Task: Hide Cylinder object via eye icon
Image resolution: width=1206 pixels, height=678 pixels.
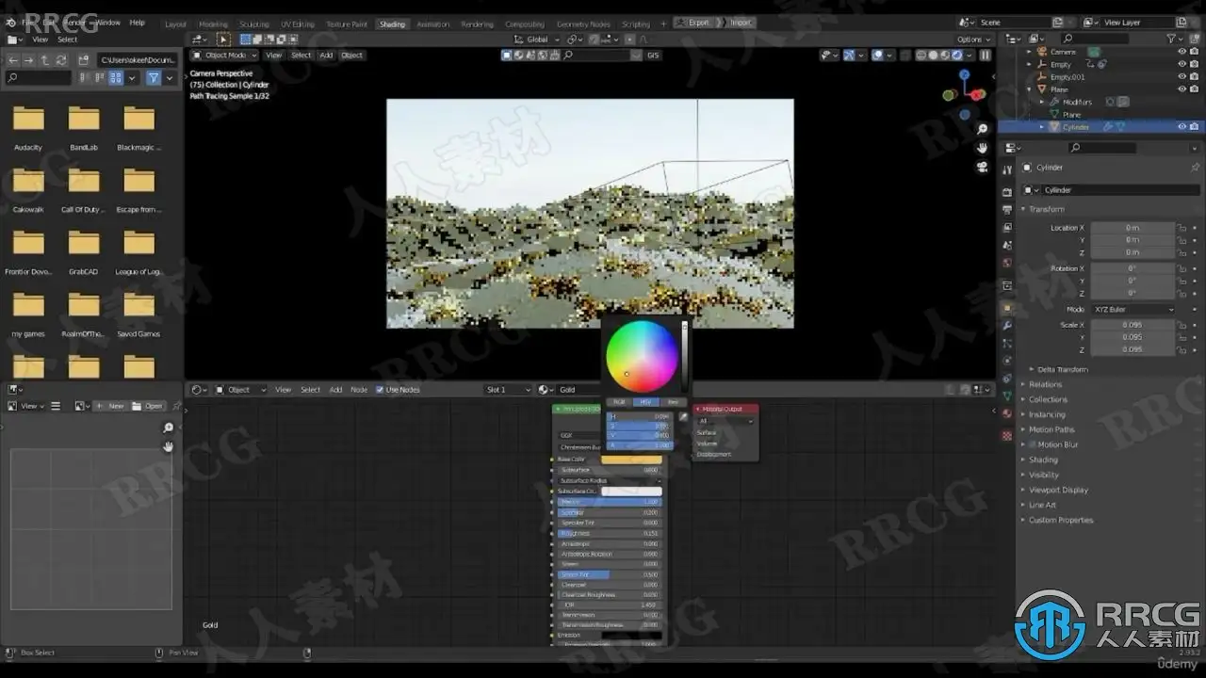Action: (x=1182, y=126)
